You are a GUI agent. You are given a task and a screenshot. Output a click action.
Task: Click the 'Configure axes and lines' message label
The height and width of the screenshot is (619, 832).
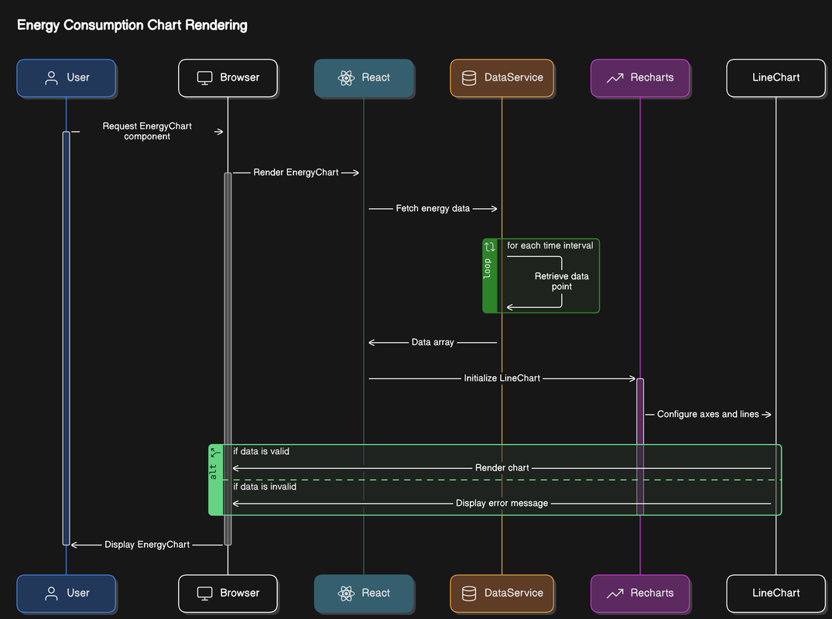tap(708, 414)
